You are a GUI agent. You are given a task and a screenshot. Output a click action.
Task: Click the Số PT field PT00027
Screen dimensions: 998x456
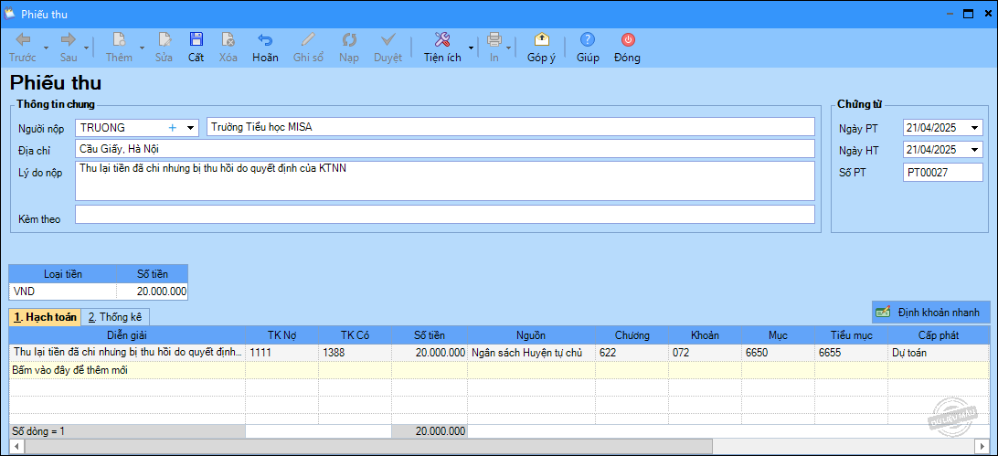(x=942, y=172)
